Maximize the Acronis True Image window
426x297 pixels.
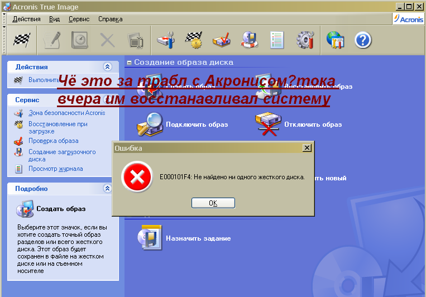point(409,7)
